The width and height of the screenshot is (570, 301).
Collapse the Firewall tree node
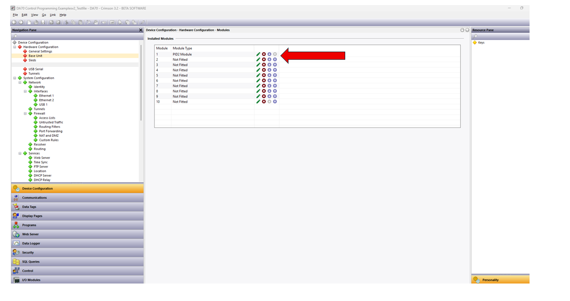[25, 113]
